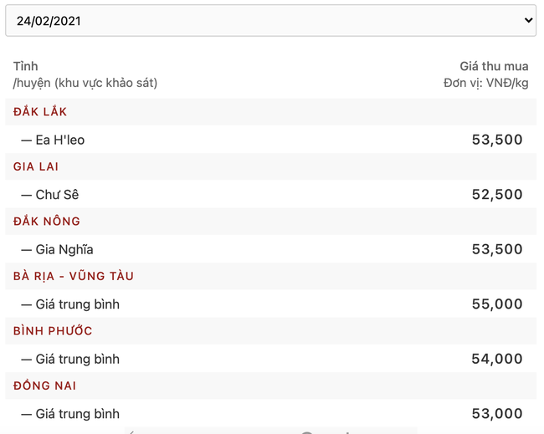Click the 53,500 price for Ea H'leo
544x434 pixels.
click(497, 140)
